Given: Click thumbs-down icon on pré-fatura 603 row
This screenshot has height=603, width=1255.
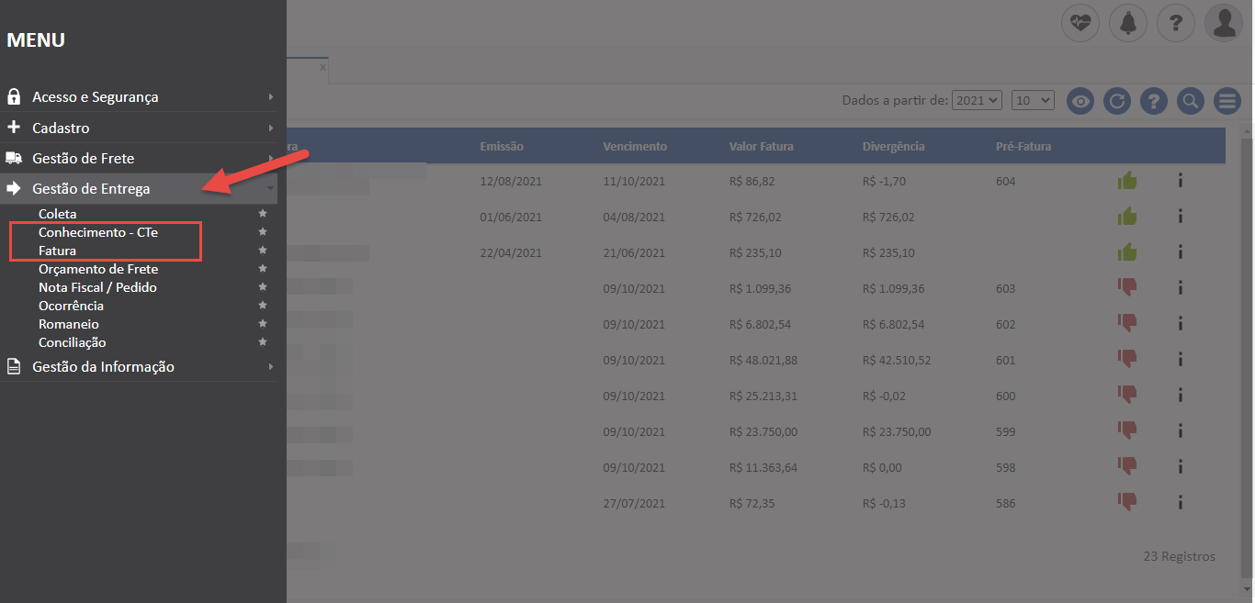Looking at the screenshot, I should [1127, 287].
